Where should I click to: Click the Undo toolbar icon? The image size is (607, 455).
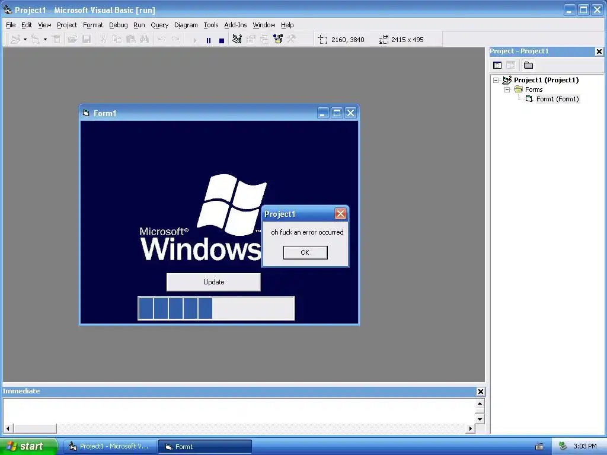pos(162,40)
